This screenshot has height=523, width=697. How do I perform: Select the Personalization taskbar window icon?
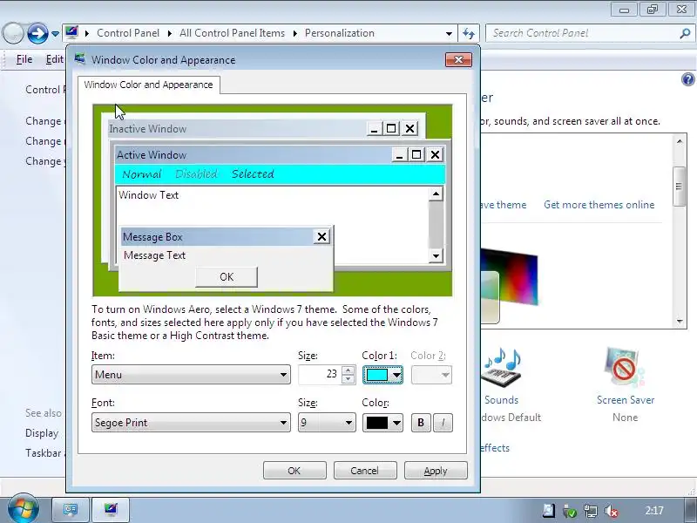pos(111,510)
